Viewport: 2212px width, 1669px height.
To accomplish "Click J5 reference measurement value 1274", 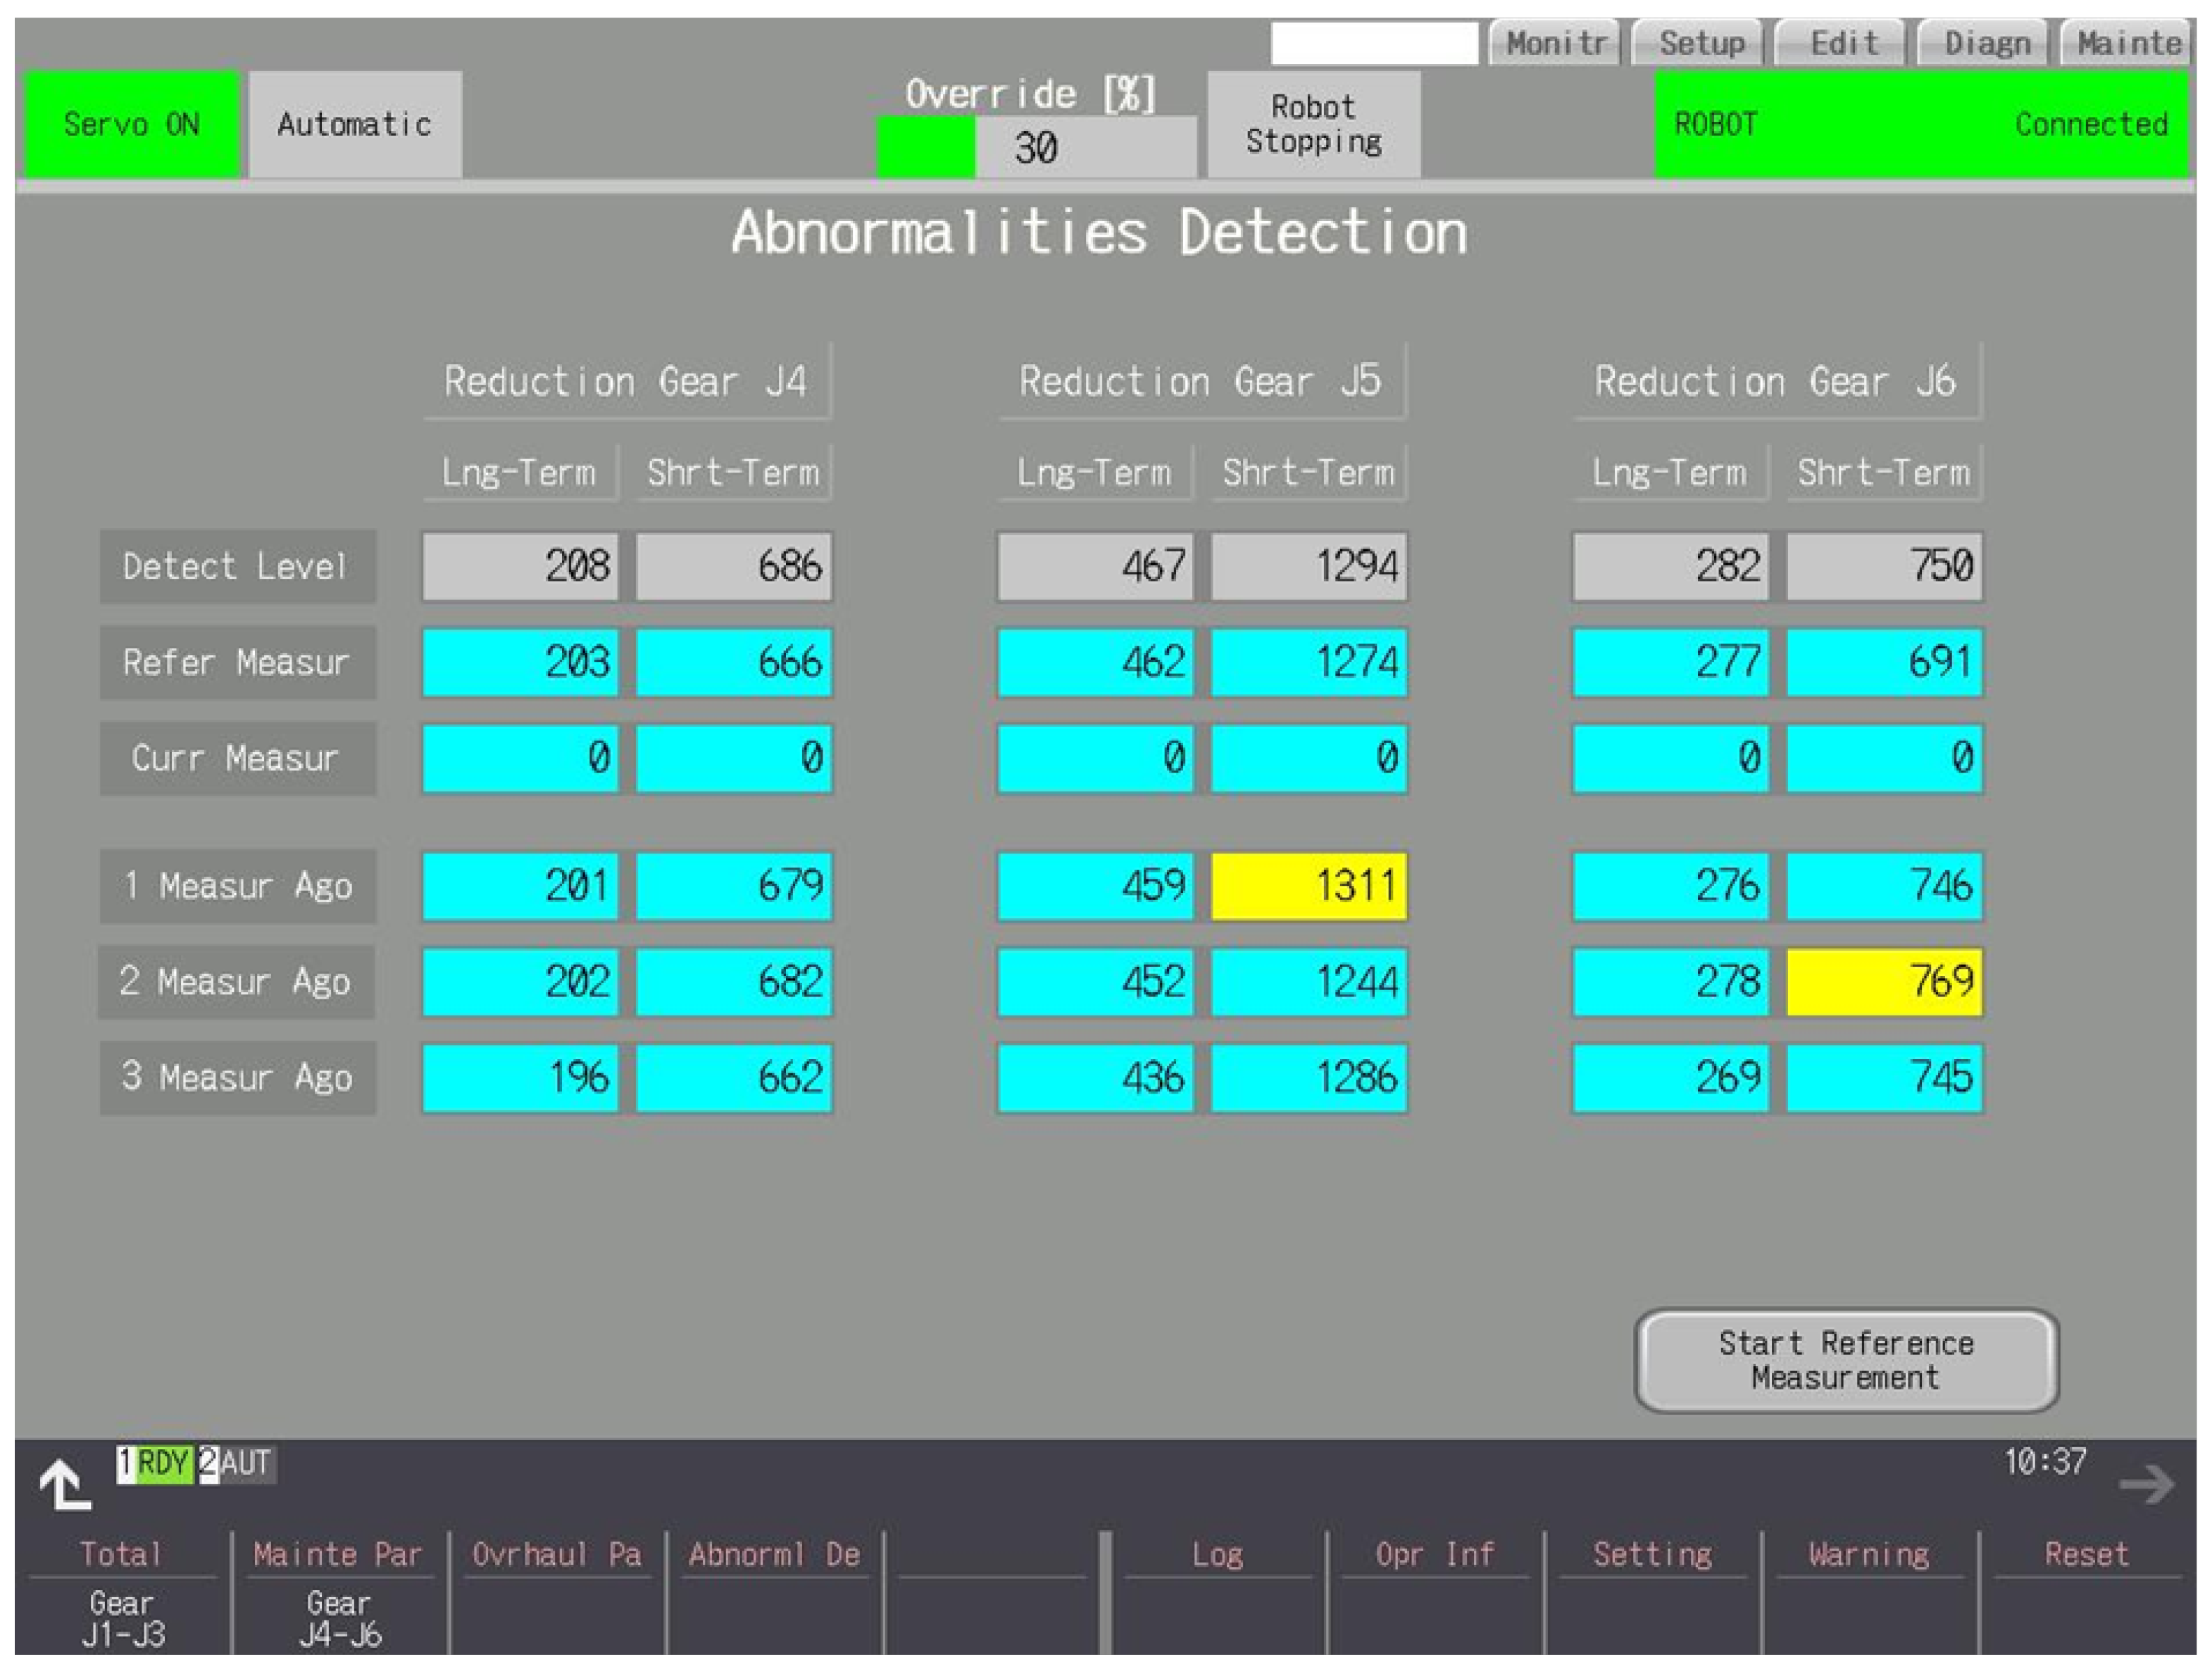I will tap(1309, 662).
